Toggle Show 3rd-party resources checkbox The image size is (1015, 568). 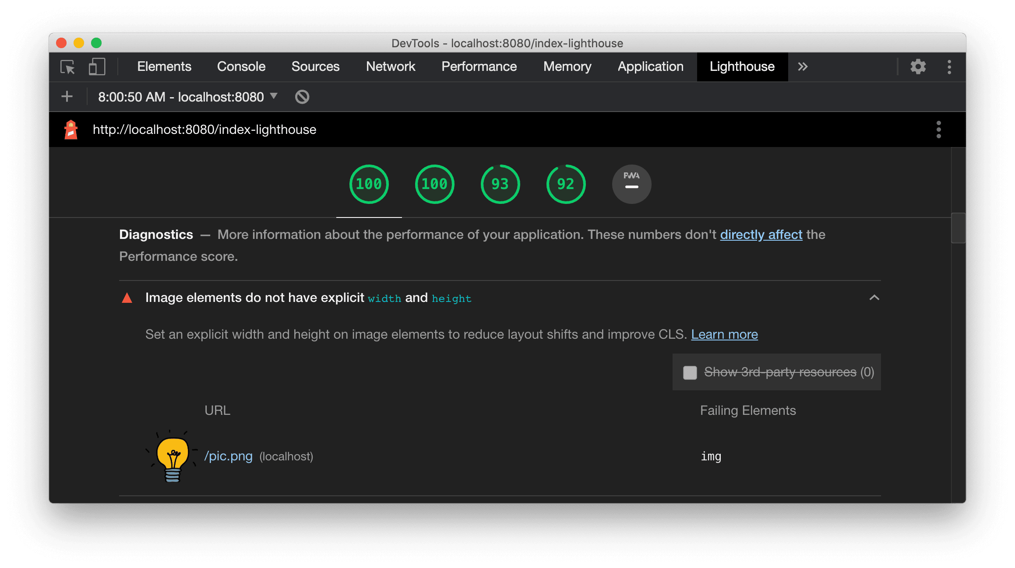point(688,372)
